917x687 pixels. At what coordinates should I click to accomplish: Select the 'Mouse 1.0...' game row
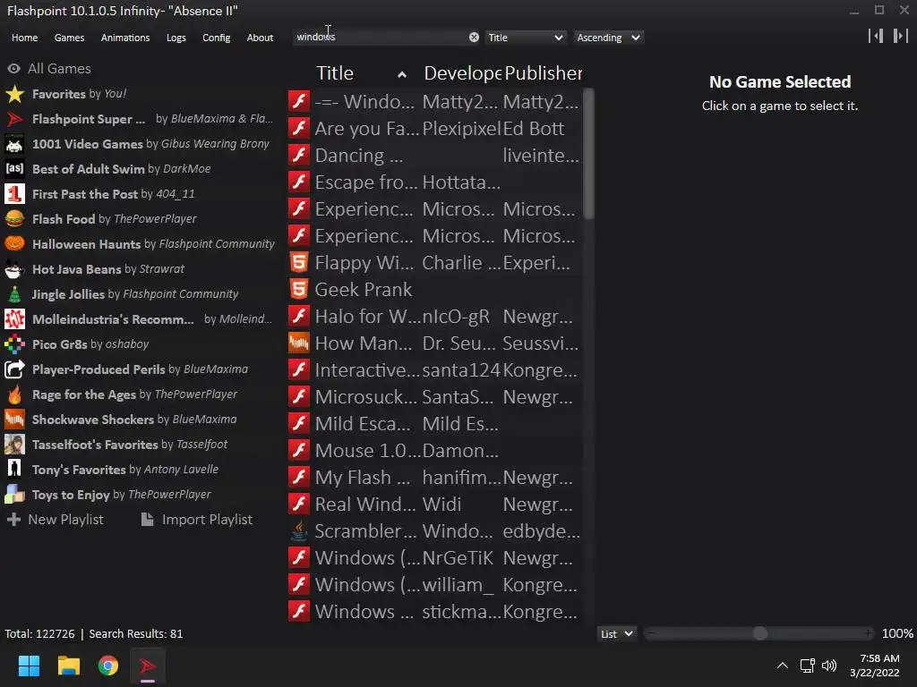coord(434,451)
